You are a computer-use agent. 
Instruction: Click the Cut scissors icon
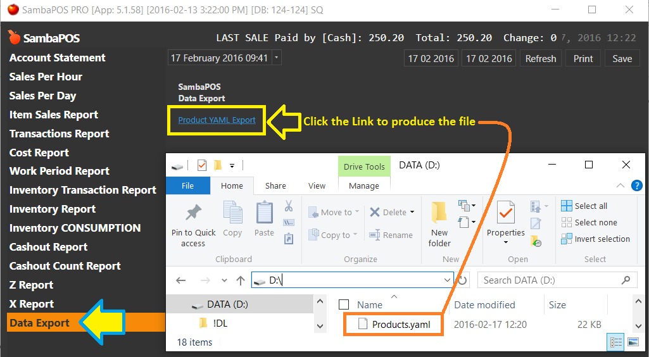tap(289, 206)
